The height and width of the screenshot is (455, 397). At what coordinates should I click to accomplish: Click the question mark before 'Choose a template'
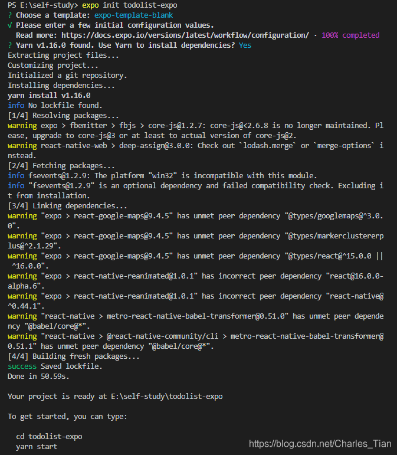(x=10, y=15)
